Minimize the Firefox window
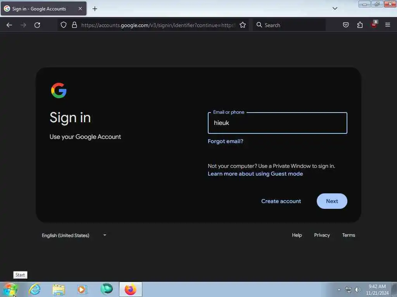397x297 pixels. click(364, 4)
